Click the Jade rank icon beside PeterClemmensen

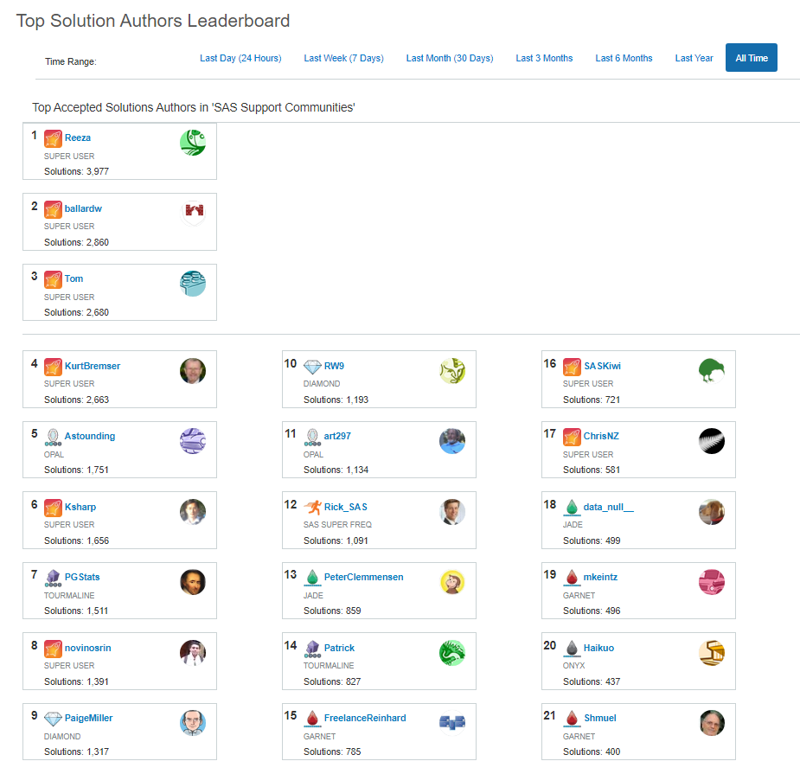tap(312, 578)
